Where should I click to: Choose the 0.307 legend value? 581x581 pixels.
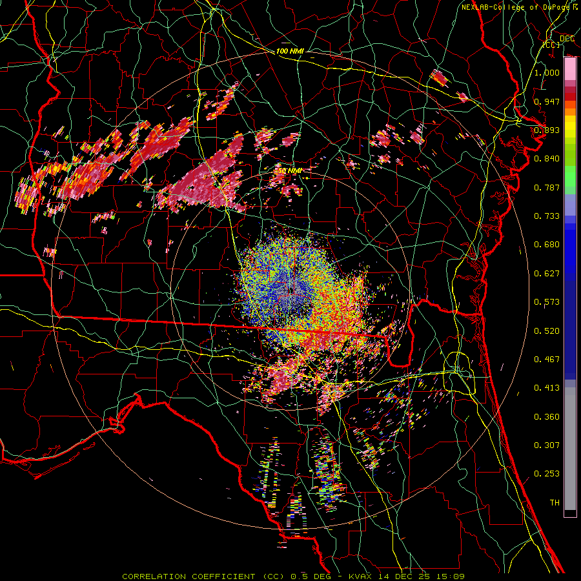[x=547, y=445]
